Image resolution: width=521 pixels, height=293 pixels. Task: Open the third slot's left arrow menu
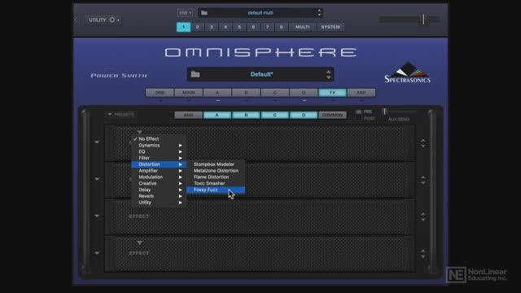coord(97,216)
